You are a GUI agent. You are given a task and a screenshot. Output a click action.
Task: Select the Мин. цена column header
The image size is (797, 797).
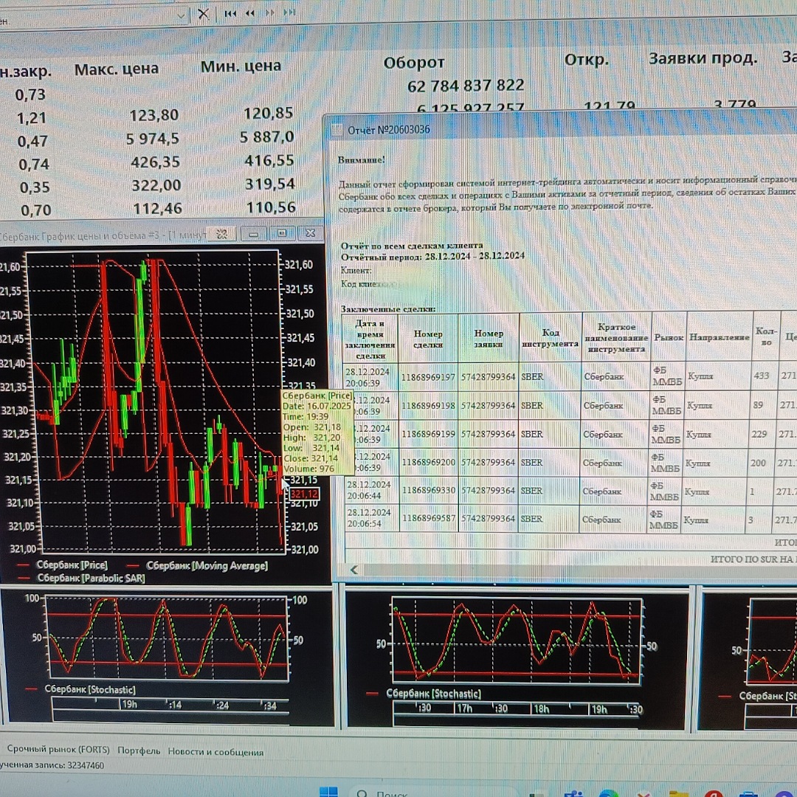click(x=241, y=66)
